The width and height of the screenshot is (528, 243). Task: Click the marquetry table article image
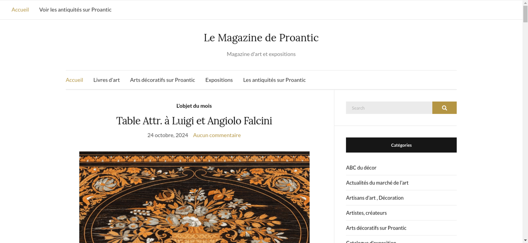(x=194, y=197)
